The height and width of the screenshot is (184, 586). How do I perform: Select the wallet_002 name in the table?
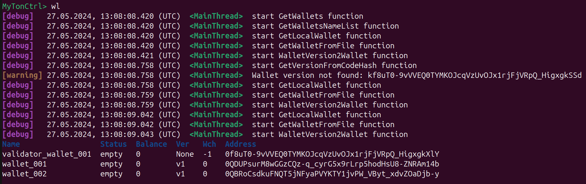pyautogui.click(x=25, y=174)
